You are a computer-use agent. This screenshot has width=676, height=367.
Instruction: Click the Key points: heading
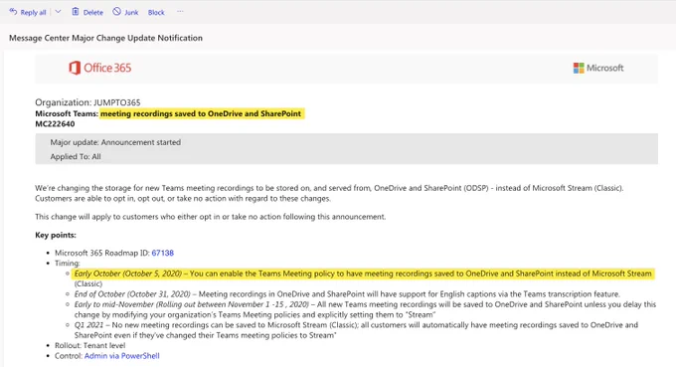pos(56,235)
